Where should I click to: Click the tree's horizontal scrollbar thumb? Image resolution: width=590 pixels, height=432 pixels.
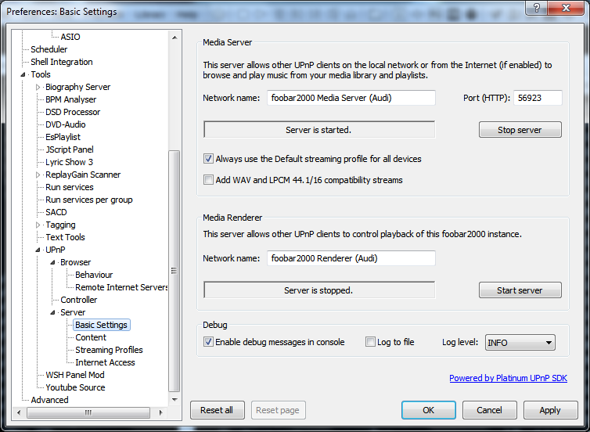(x=88, y=412)
